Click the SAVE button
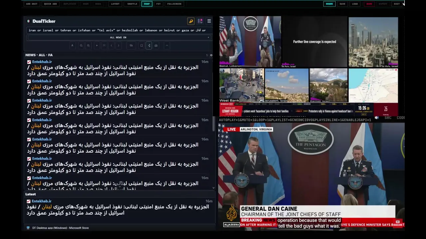This screenshot has height=239, width=426. pyautogui.click(x=342, y=4)
